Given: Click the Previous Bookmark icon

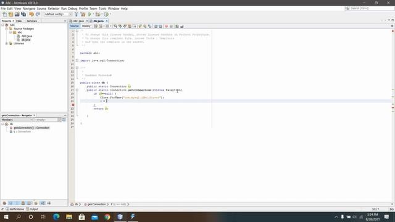Looking at the screenshot, I should tap(140, 26).
